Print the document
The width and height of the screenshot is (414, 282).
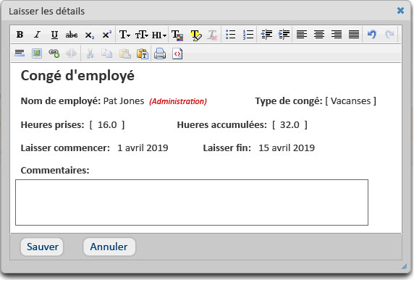tap(160, 54)
